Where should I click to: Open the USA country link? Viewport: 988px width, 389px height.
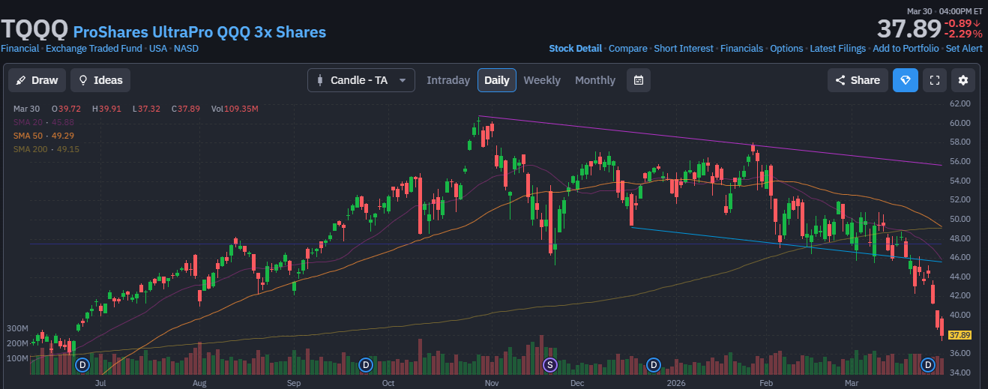(x=158, y=49)
